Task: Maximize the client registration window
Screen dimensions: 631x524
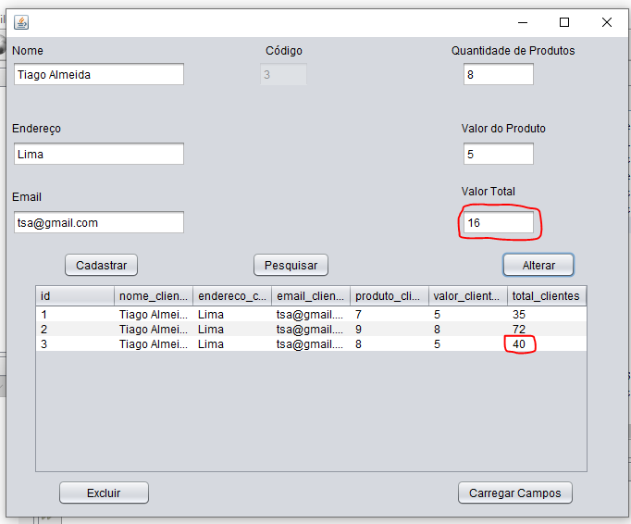Action: pyautogui.click(x=564, y=22)
